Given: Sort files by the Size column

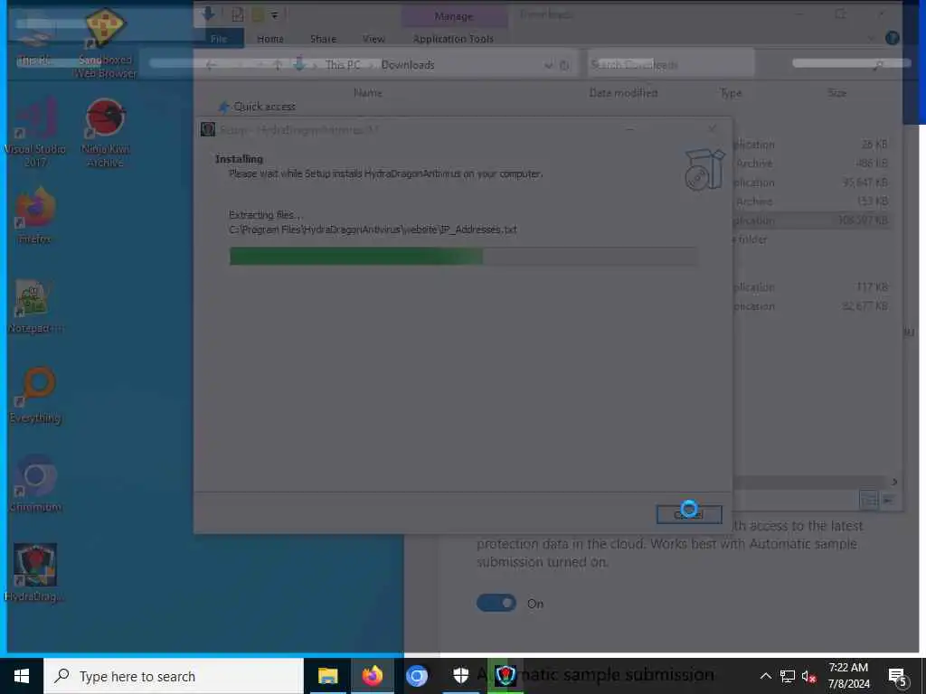Looking at the screenshot, I should (x=836, y=93).
